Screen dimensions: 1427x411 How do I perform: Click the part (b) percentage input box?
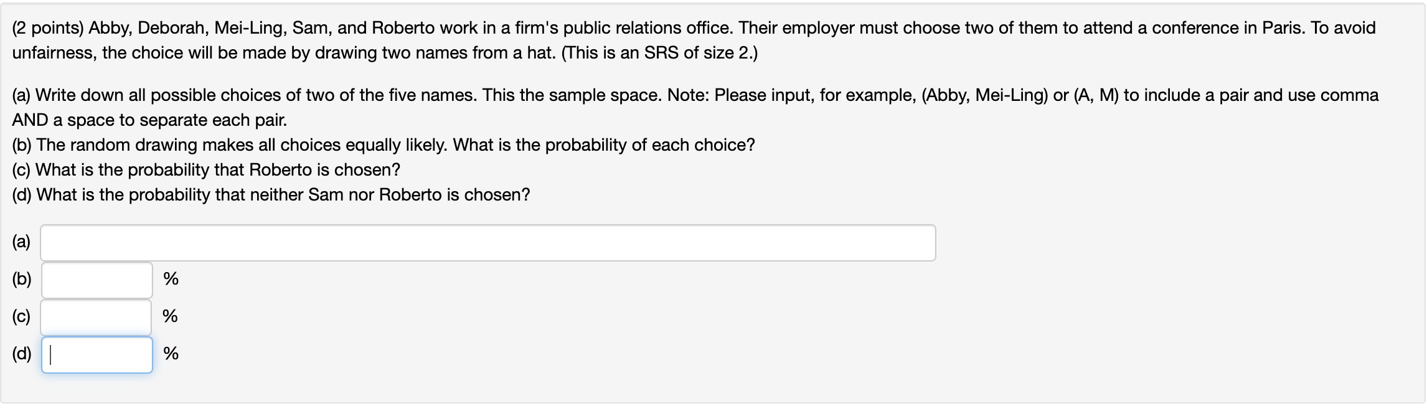click(x=97, y=280)
